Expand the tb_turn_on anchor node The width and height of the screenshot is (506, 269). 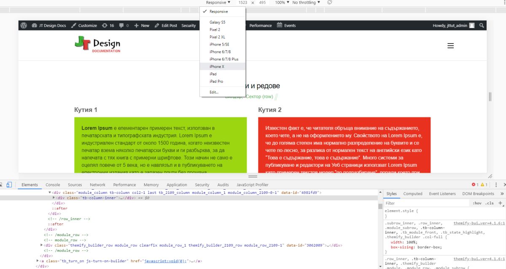click(x=38, y=261)
